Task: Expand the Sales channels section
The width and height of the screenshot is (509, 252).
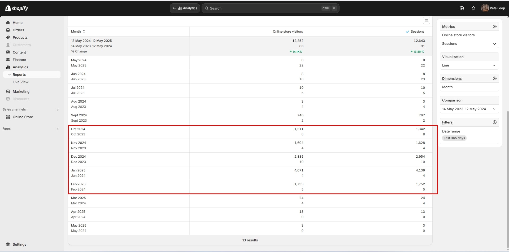Action: 58,110
